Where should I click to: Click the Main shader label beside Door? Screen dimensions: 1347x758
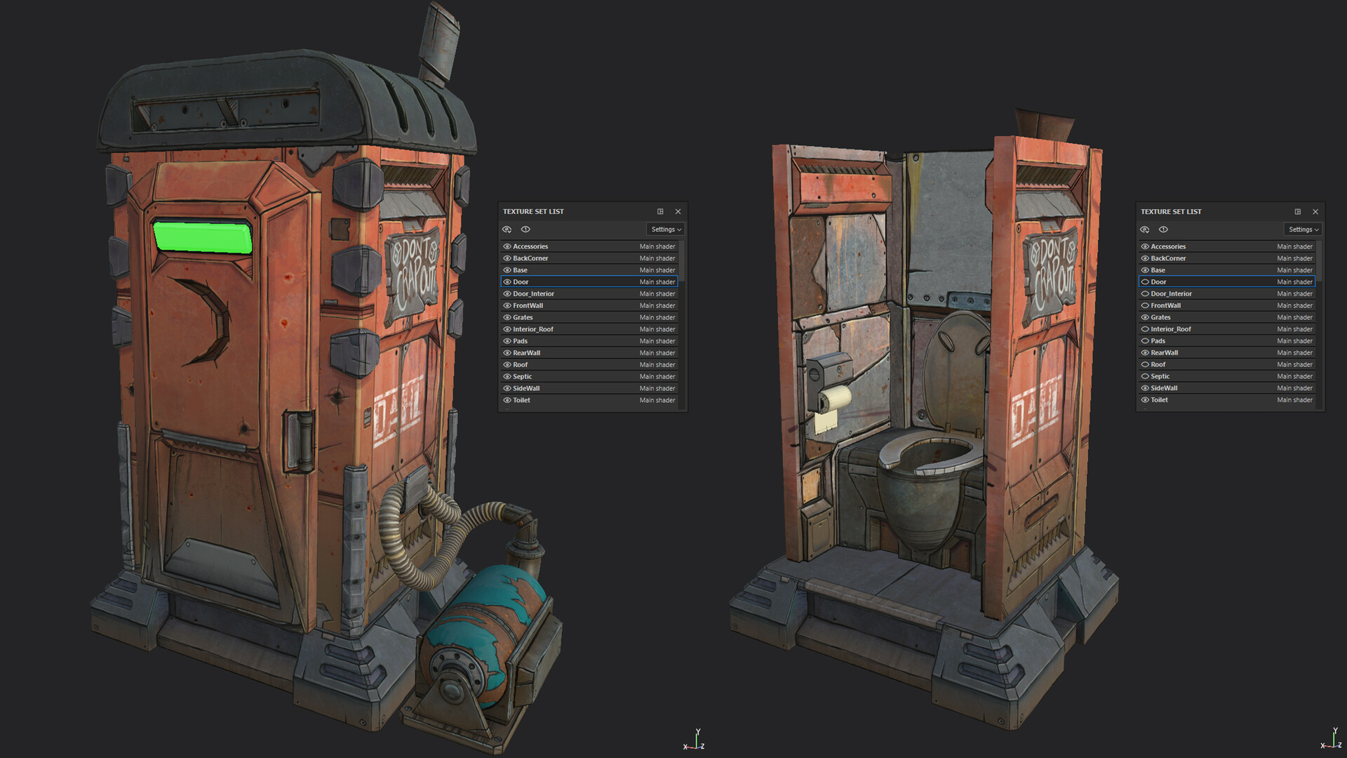click(x=657, y=281)
